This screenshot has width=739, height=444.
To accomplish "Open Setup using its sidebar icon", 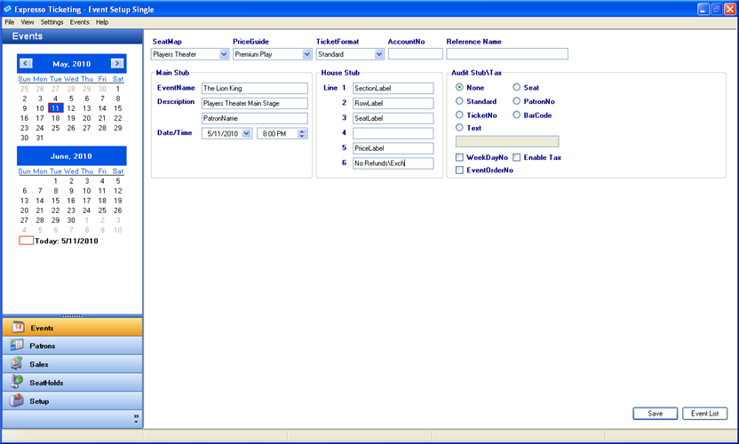I will pos(17,400).
